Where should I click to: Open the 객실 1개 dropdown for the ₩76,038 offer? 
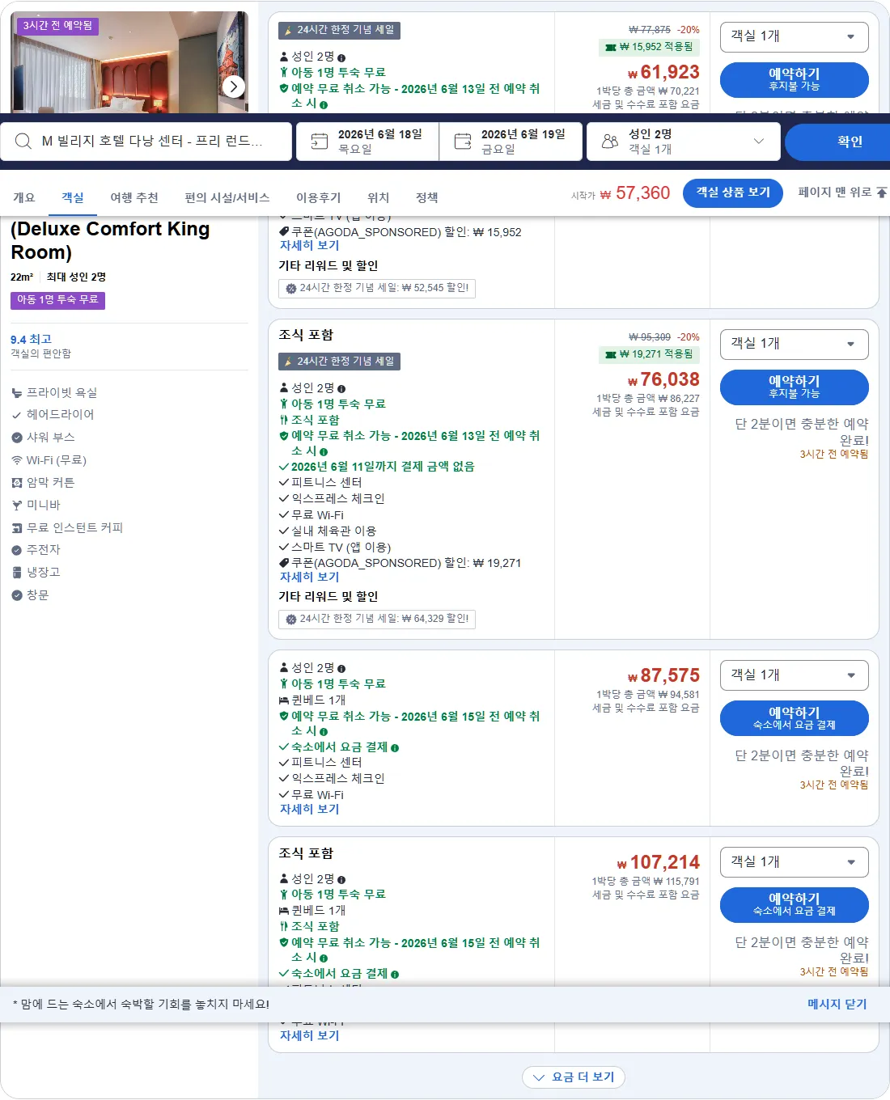point(795,344)
